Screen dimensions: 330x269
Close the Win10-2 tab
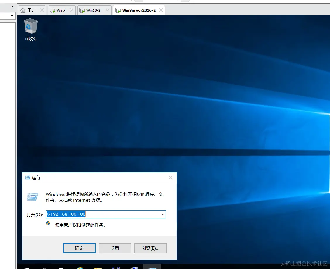[x=107, y=10]
